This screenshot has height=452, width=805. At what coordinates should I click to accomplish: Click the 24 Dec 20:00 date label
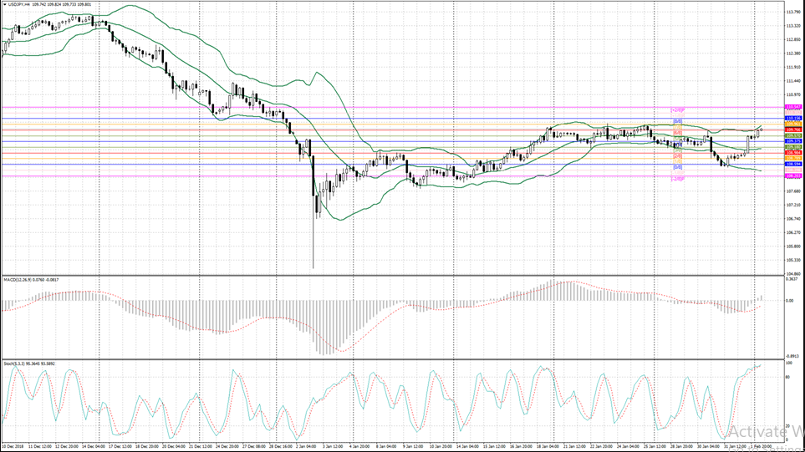click(227, 447)
